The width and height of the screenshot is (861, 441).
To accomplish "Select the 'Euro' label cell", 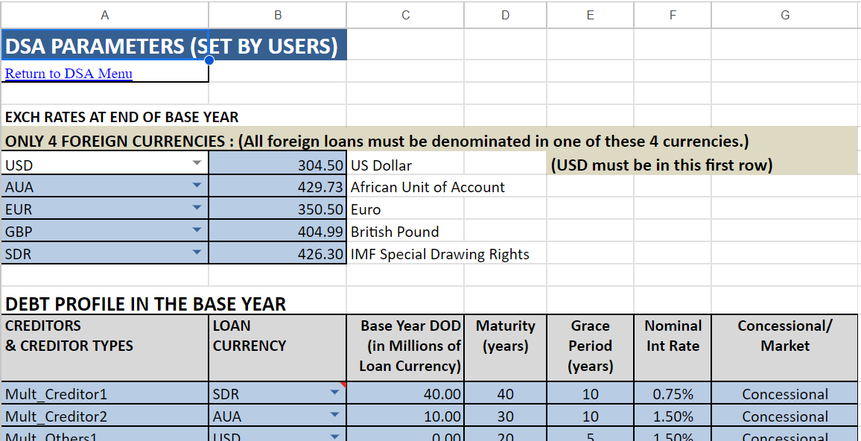I will pyautogui.click(x=405, y=209).
